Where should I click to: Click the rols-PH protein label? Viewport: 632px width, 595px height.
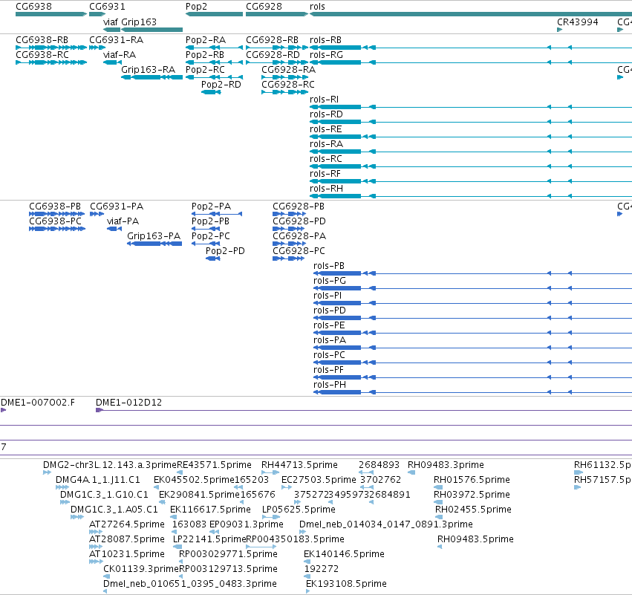(x=329, y=385)
